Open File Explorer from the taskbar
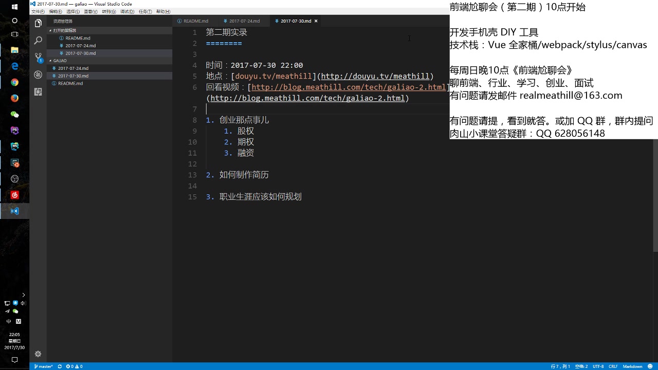This screenshot has width=658, height=370. pos(14,50)
